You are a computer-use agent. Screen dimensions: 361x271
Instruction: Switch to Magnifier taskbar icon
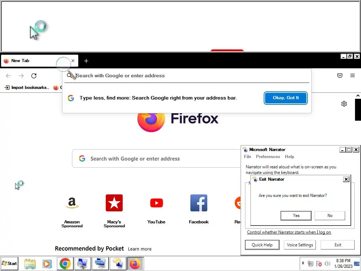[82, 264]
